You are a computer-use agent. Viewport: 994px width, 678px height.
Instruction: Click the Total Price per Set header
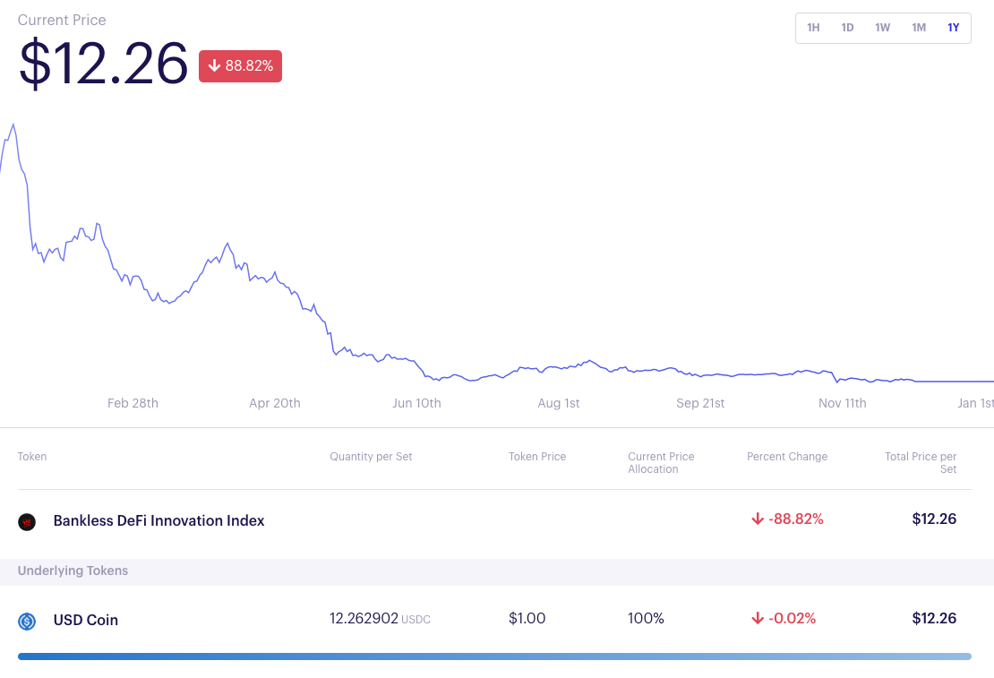(921, 463)
